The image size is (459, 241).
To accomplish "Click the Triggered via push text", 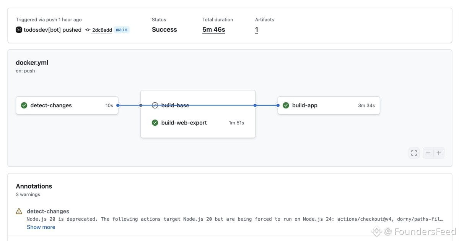I will pos(49,19).
